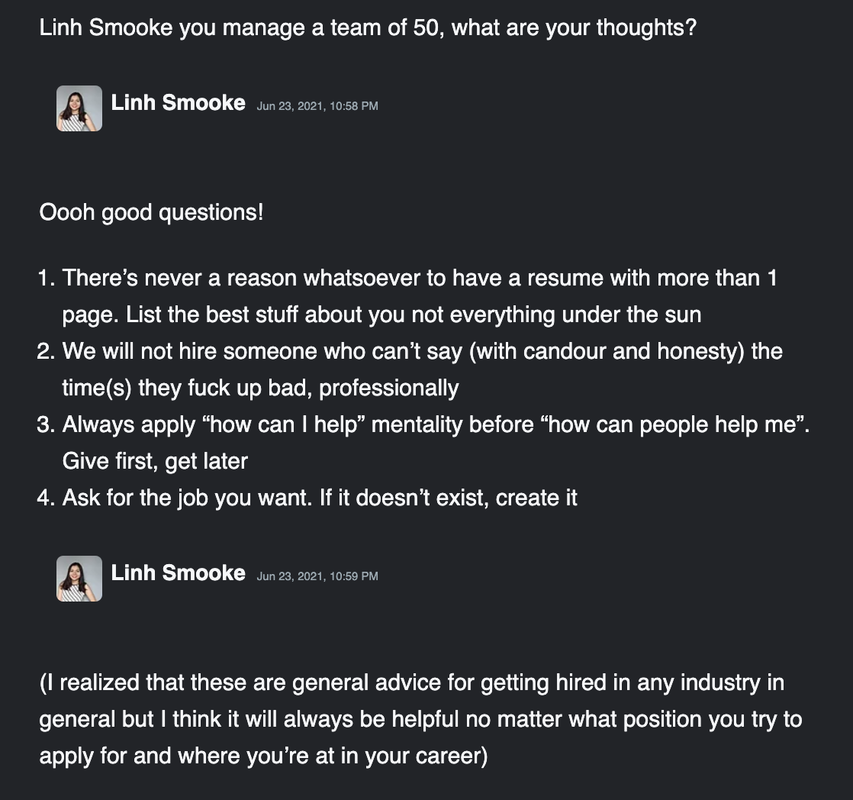853x800 pixels.
Task: Click the Linh Smooke mention in the opening question
Action: 106,30
